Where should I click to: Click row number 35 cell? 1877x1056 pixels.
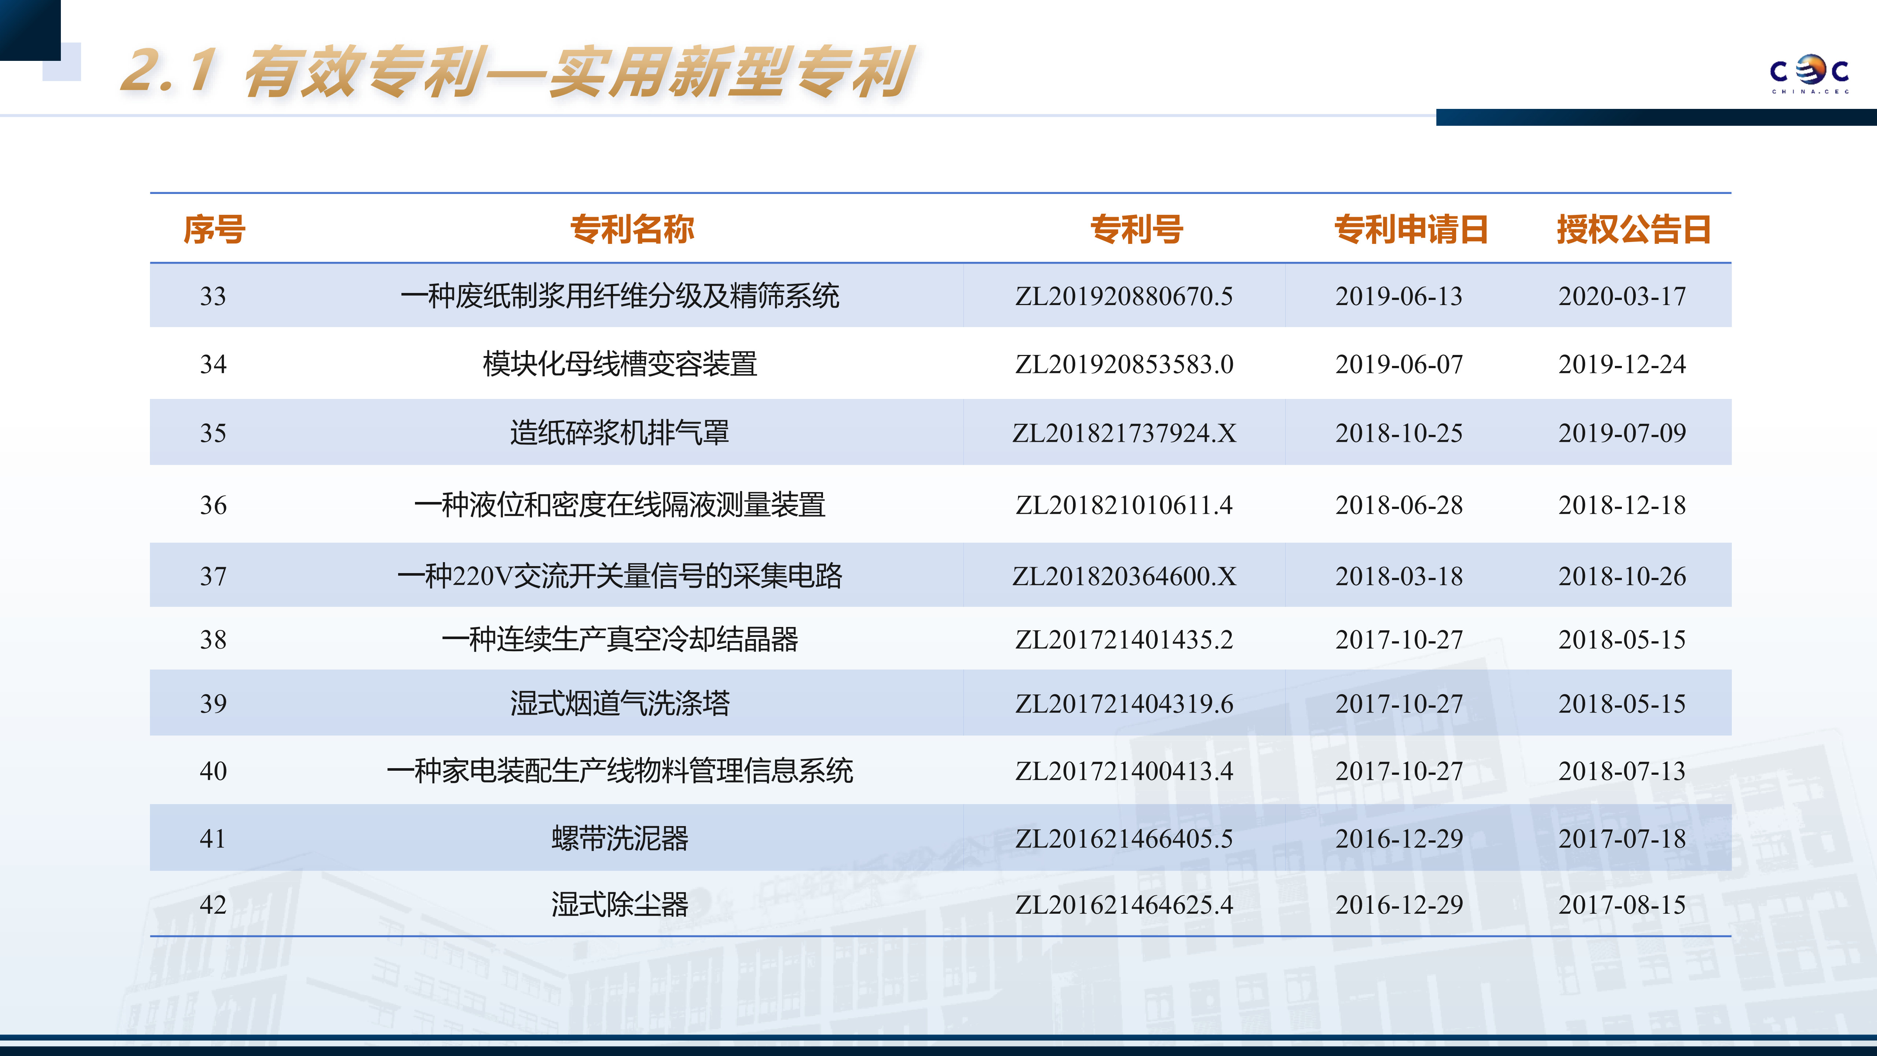213,433
